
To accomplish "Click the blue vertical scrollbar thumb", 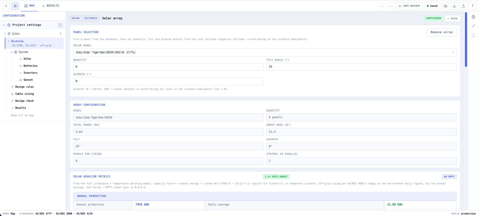I will click(x=466, y=40).
